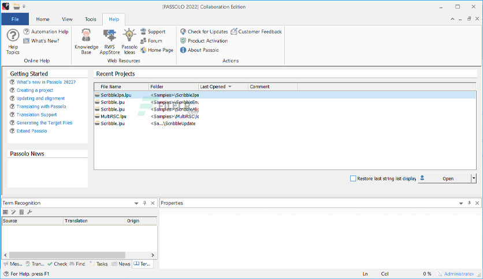483x279 pixels.
Task: Select the ScribbleJpn.lpu recent project
Action: (285, 95)
